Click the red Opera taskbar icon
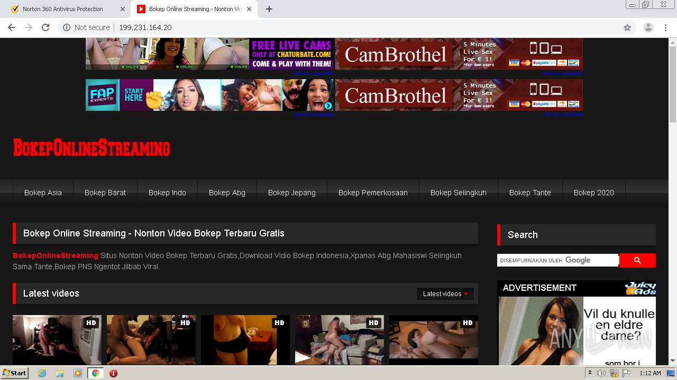This screenshot has height=380, width=677. 113,373
